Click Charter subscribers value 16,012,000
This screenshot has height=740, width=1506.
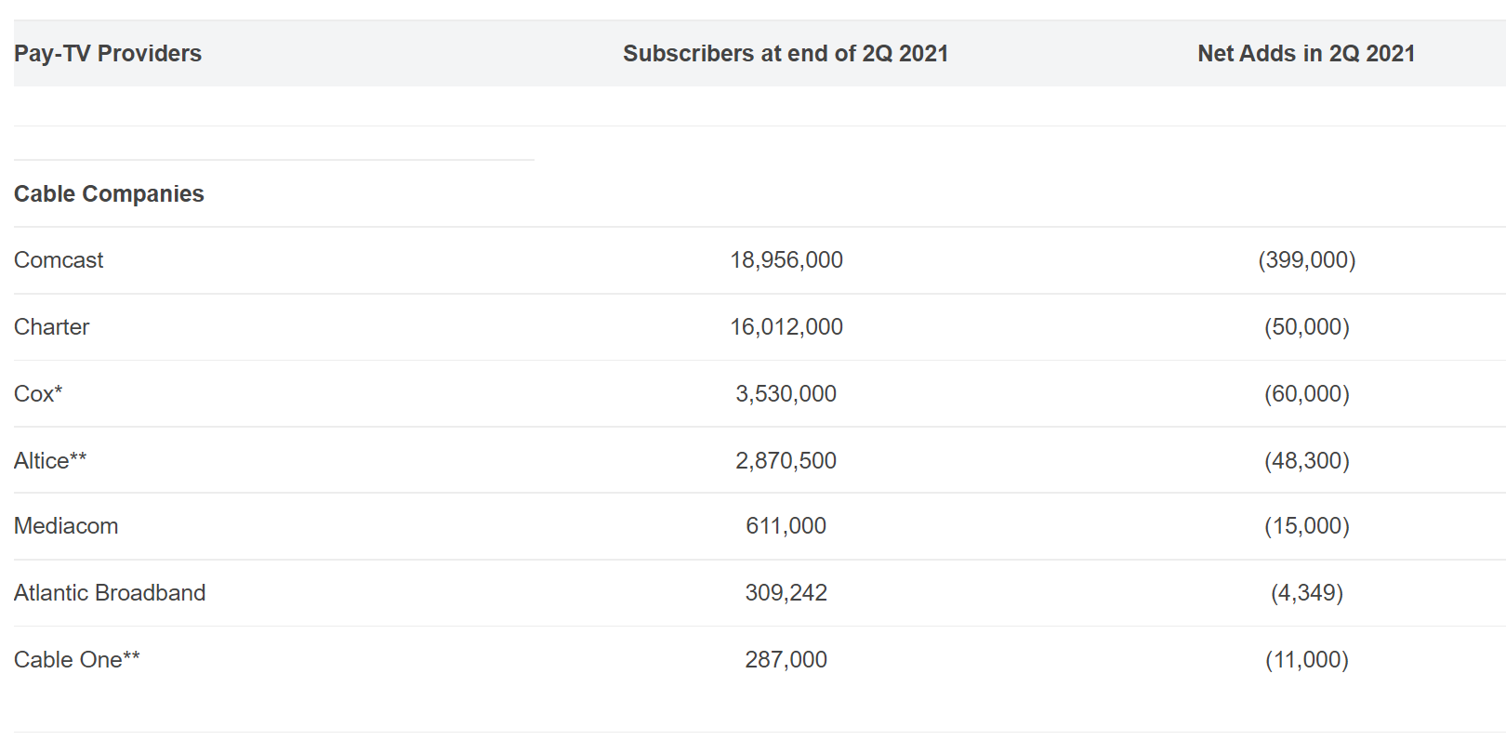click(x=786, y=327)
